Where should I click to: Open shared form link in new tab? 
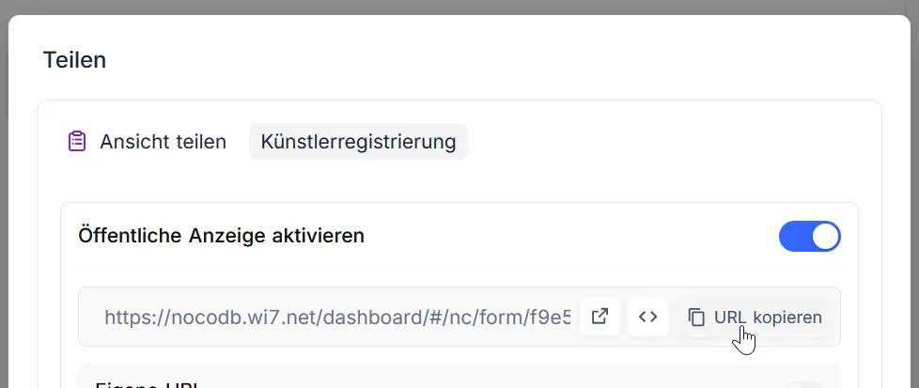point(600,317)
